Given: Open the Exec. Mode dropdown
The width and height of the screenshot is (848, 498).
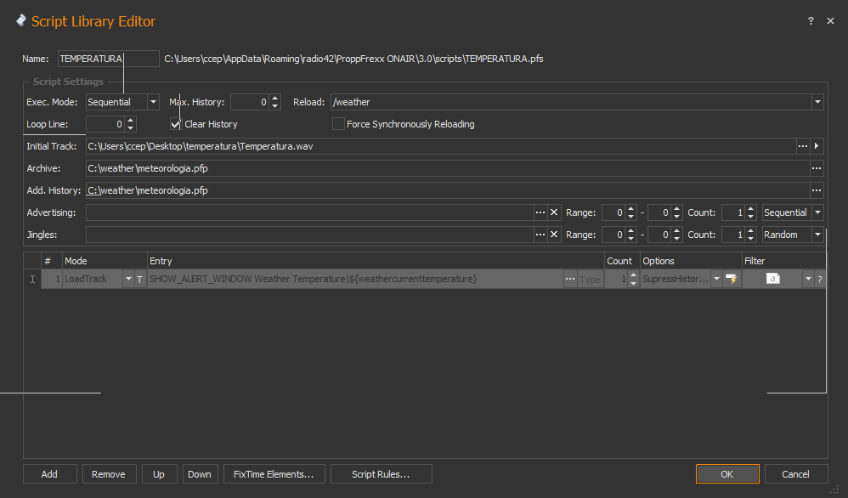Looking at the screenshot, I should pos(153,102).
